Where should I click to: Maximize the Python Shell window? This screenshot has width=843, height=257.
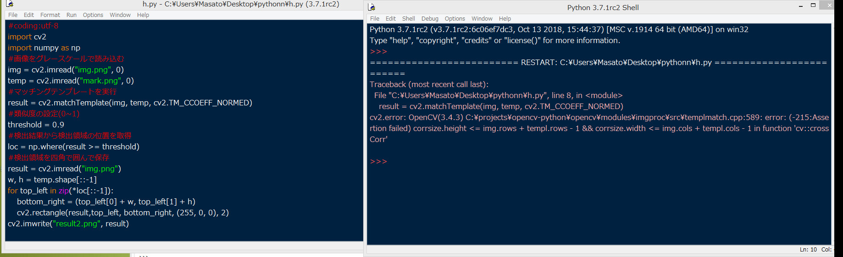click(813, 5)
